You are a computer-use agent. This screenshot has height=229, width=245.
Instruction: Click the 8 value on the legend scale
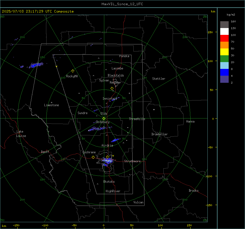pyautogui.click(x=232, y=69)
